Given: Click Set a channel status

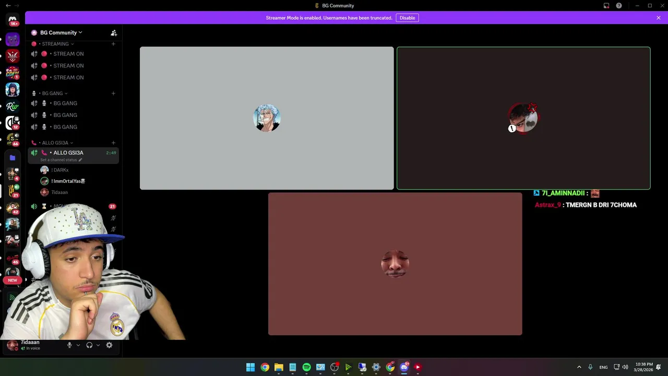Looking at the screenshot, I should (61, 160).
